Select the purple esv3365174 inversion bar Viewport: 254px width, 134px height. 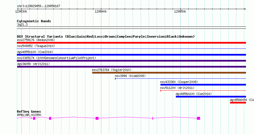[x=131, y=61]
